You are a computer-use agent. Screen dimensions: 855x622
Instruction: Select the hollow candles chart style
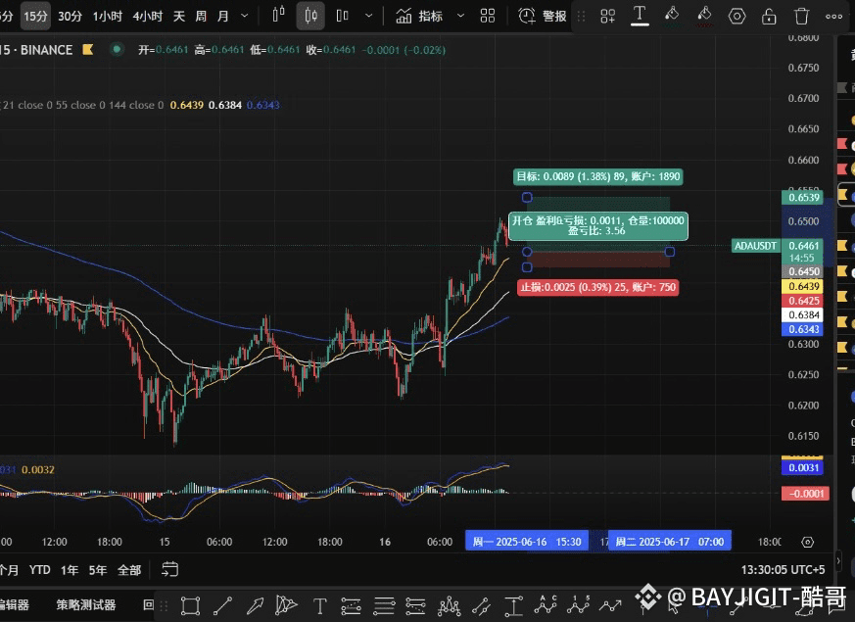click(343, 16)
